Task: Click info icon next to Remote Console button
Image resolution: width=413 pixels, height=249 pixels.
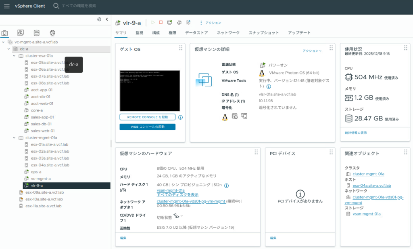Action: 180,117
